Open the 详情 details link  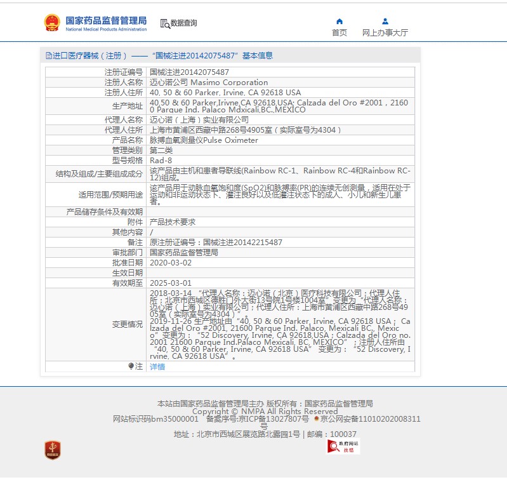(157, 366)
